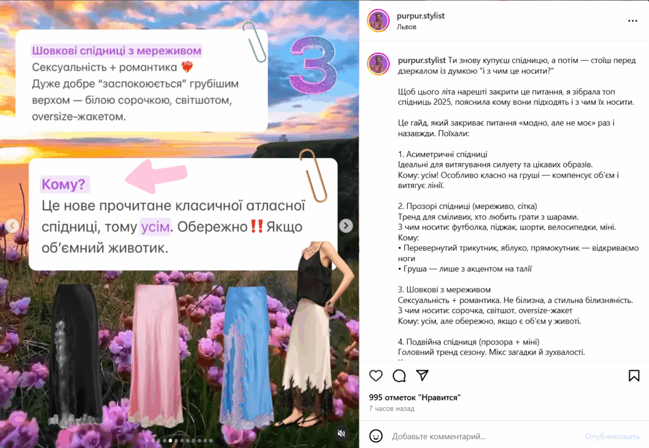649x448 pixels.
Task: Click the 'Опубликовать' post button
Action: point(612,436)
